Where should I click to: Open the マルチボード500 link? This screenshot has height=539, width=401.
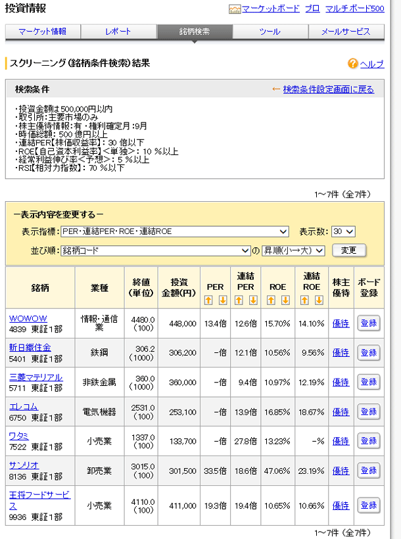(354, 9)
